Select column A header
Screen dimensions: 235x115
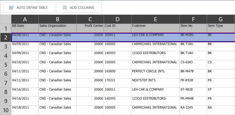coord(25,19)
